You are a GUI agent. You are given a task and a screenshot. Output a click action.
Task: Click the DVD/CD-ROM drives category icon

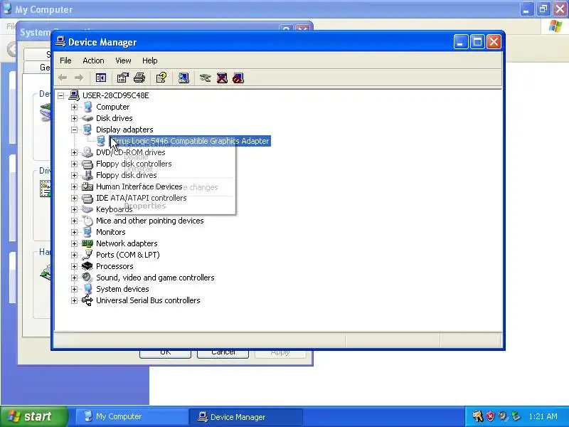[87, 152]
